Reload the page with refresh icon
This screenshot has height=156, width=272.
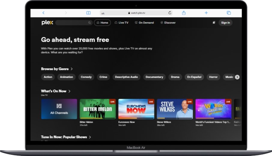click(170, 13)
